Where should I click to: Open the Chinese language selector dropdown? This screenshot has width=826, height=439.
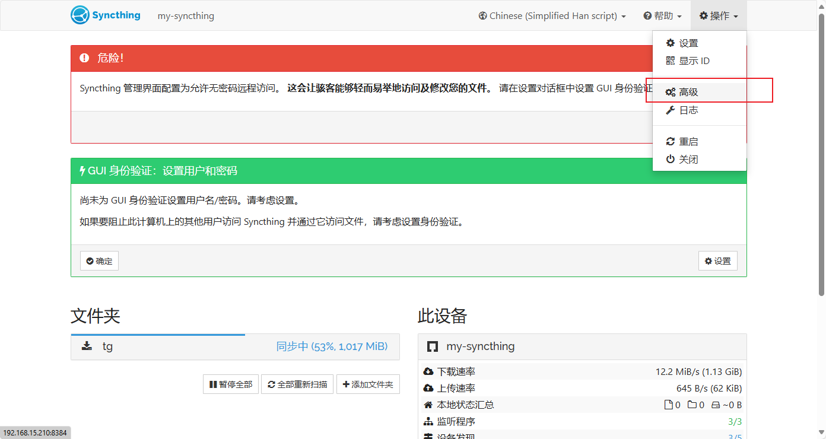click(x=552, y=16)
